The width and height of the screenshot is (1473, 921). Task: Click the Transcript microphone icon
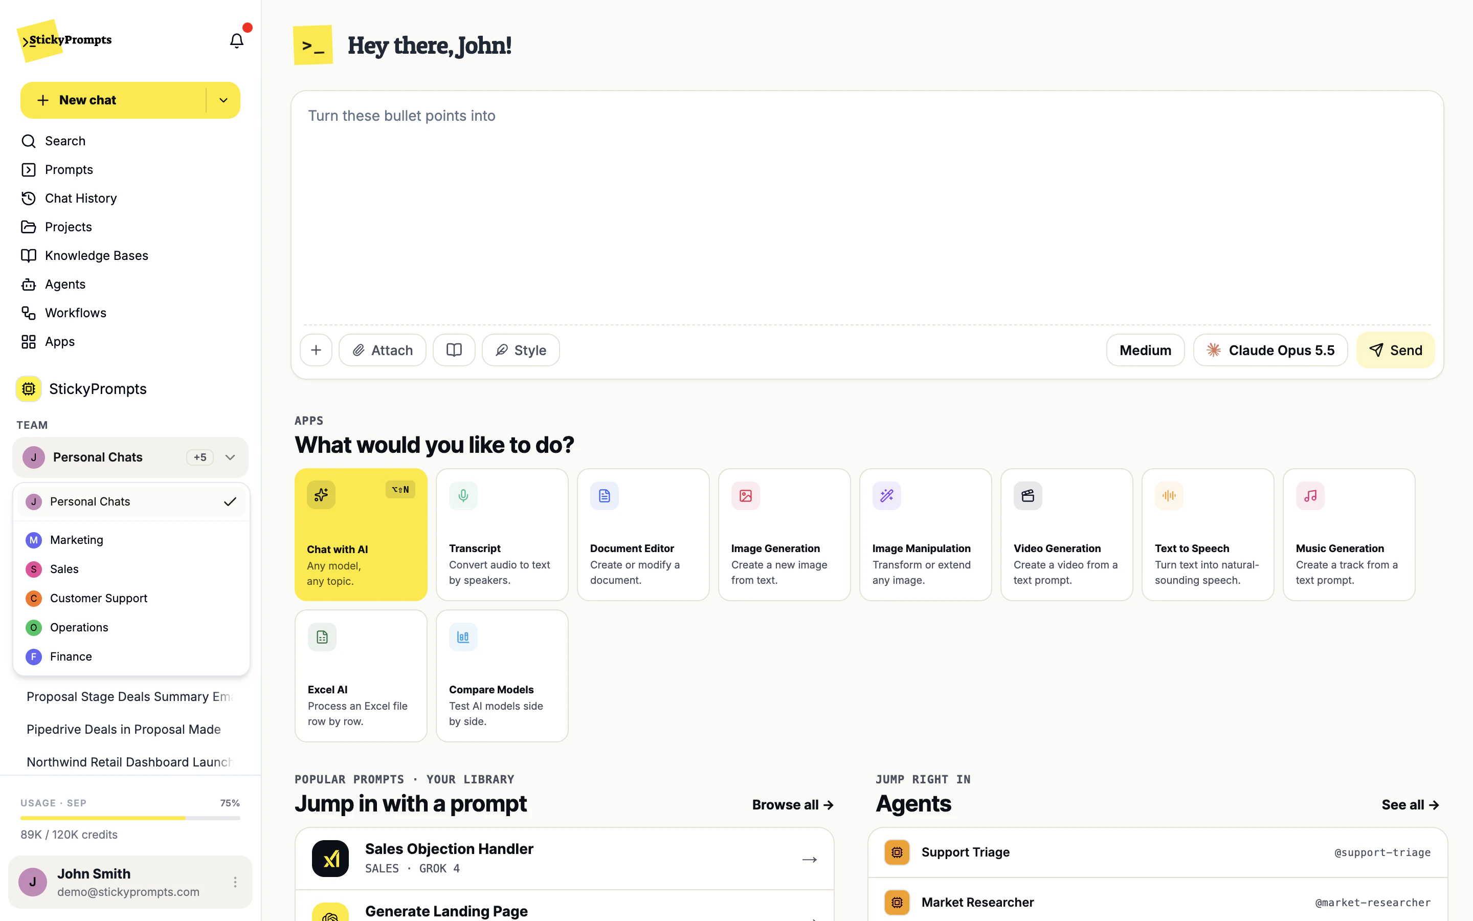pos(463,496)
